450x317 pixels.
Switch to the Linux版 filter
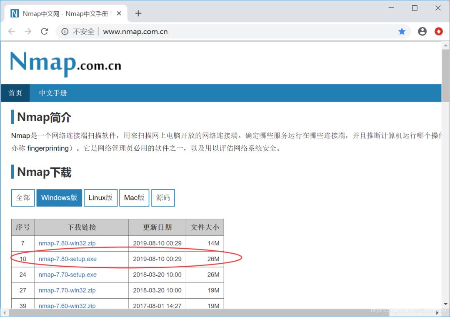click(100, 197)
